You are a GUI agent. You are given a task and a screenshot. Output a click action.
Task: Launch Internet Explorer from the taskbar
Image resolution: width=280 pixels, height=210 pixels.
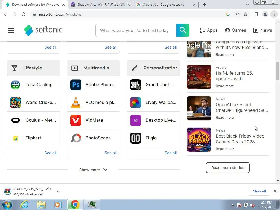coord(24,205)
